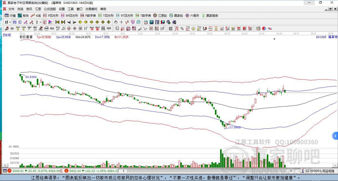This screenshot has width=338, height=181.
Task: Select the crosshair plus cursor icon
Action: 121,22
